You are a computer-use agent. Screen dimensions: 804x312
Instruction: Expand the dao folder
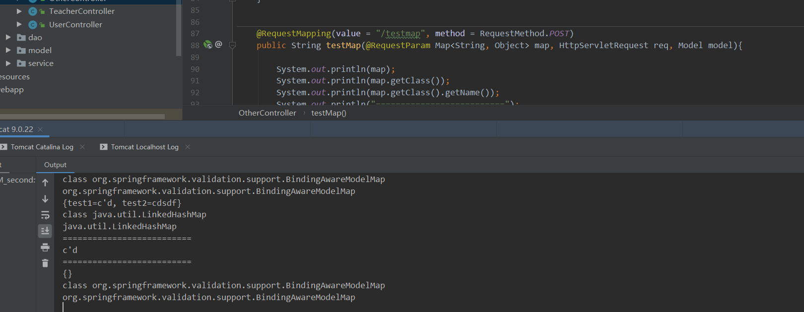(x=8, y=37)
